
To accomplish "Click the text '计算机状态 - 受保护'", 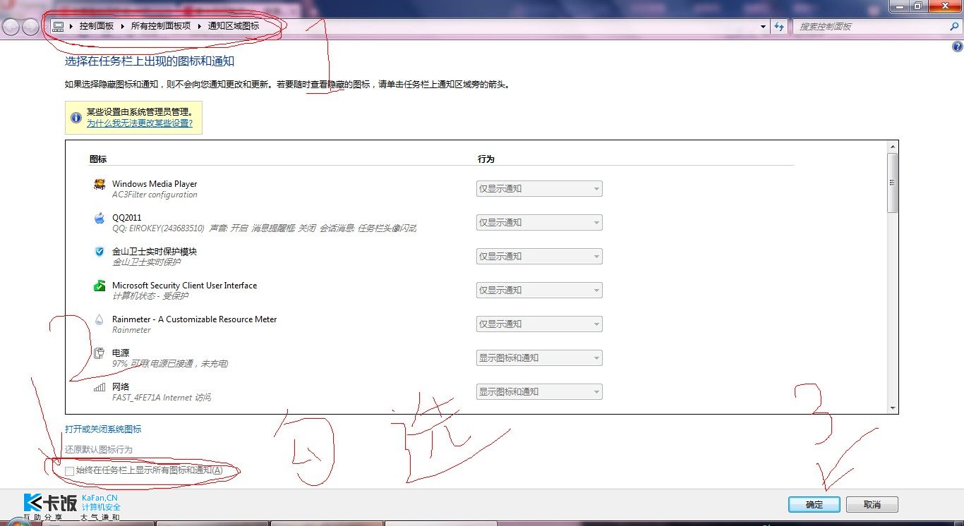I will [x=150, y=296].
